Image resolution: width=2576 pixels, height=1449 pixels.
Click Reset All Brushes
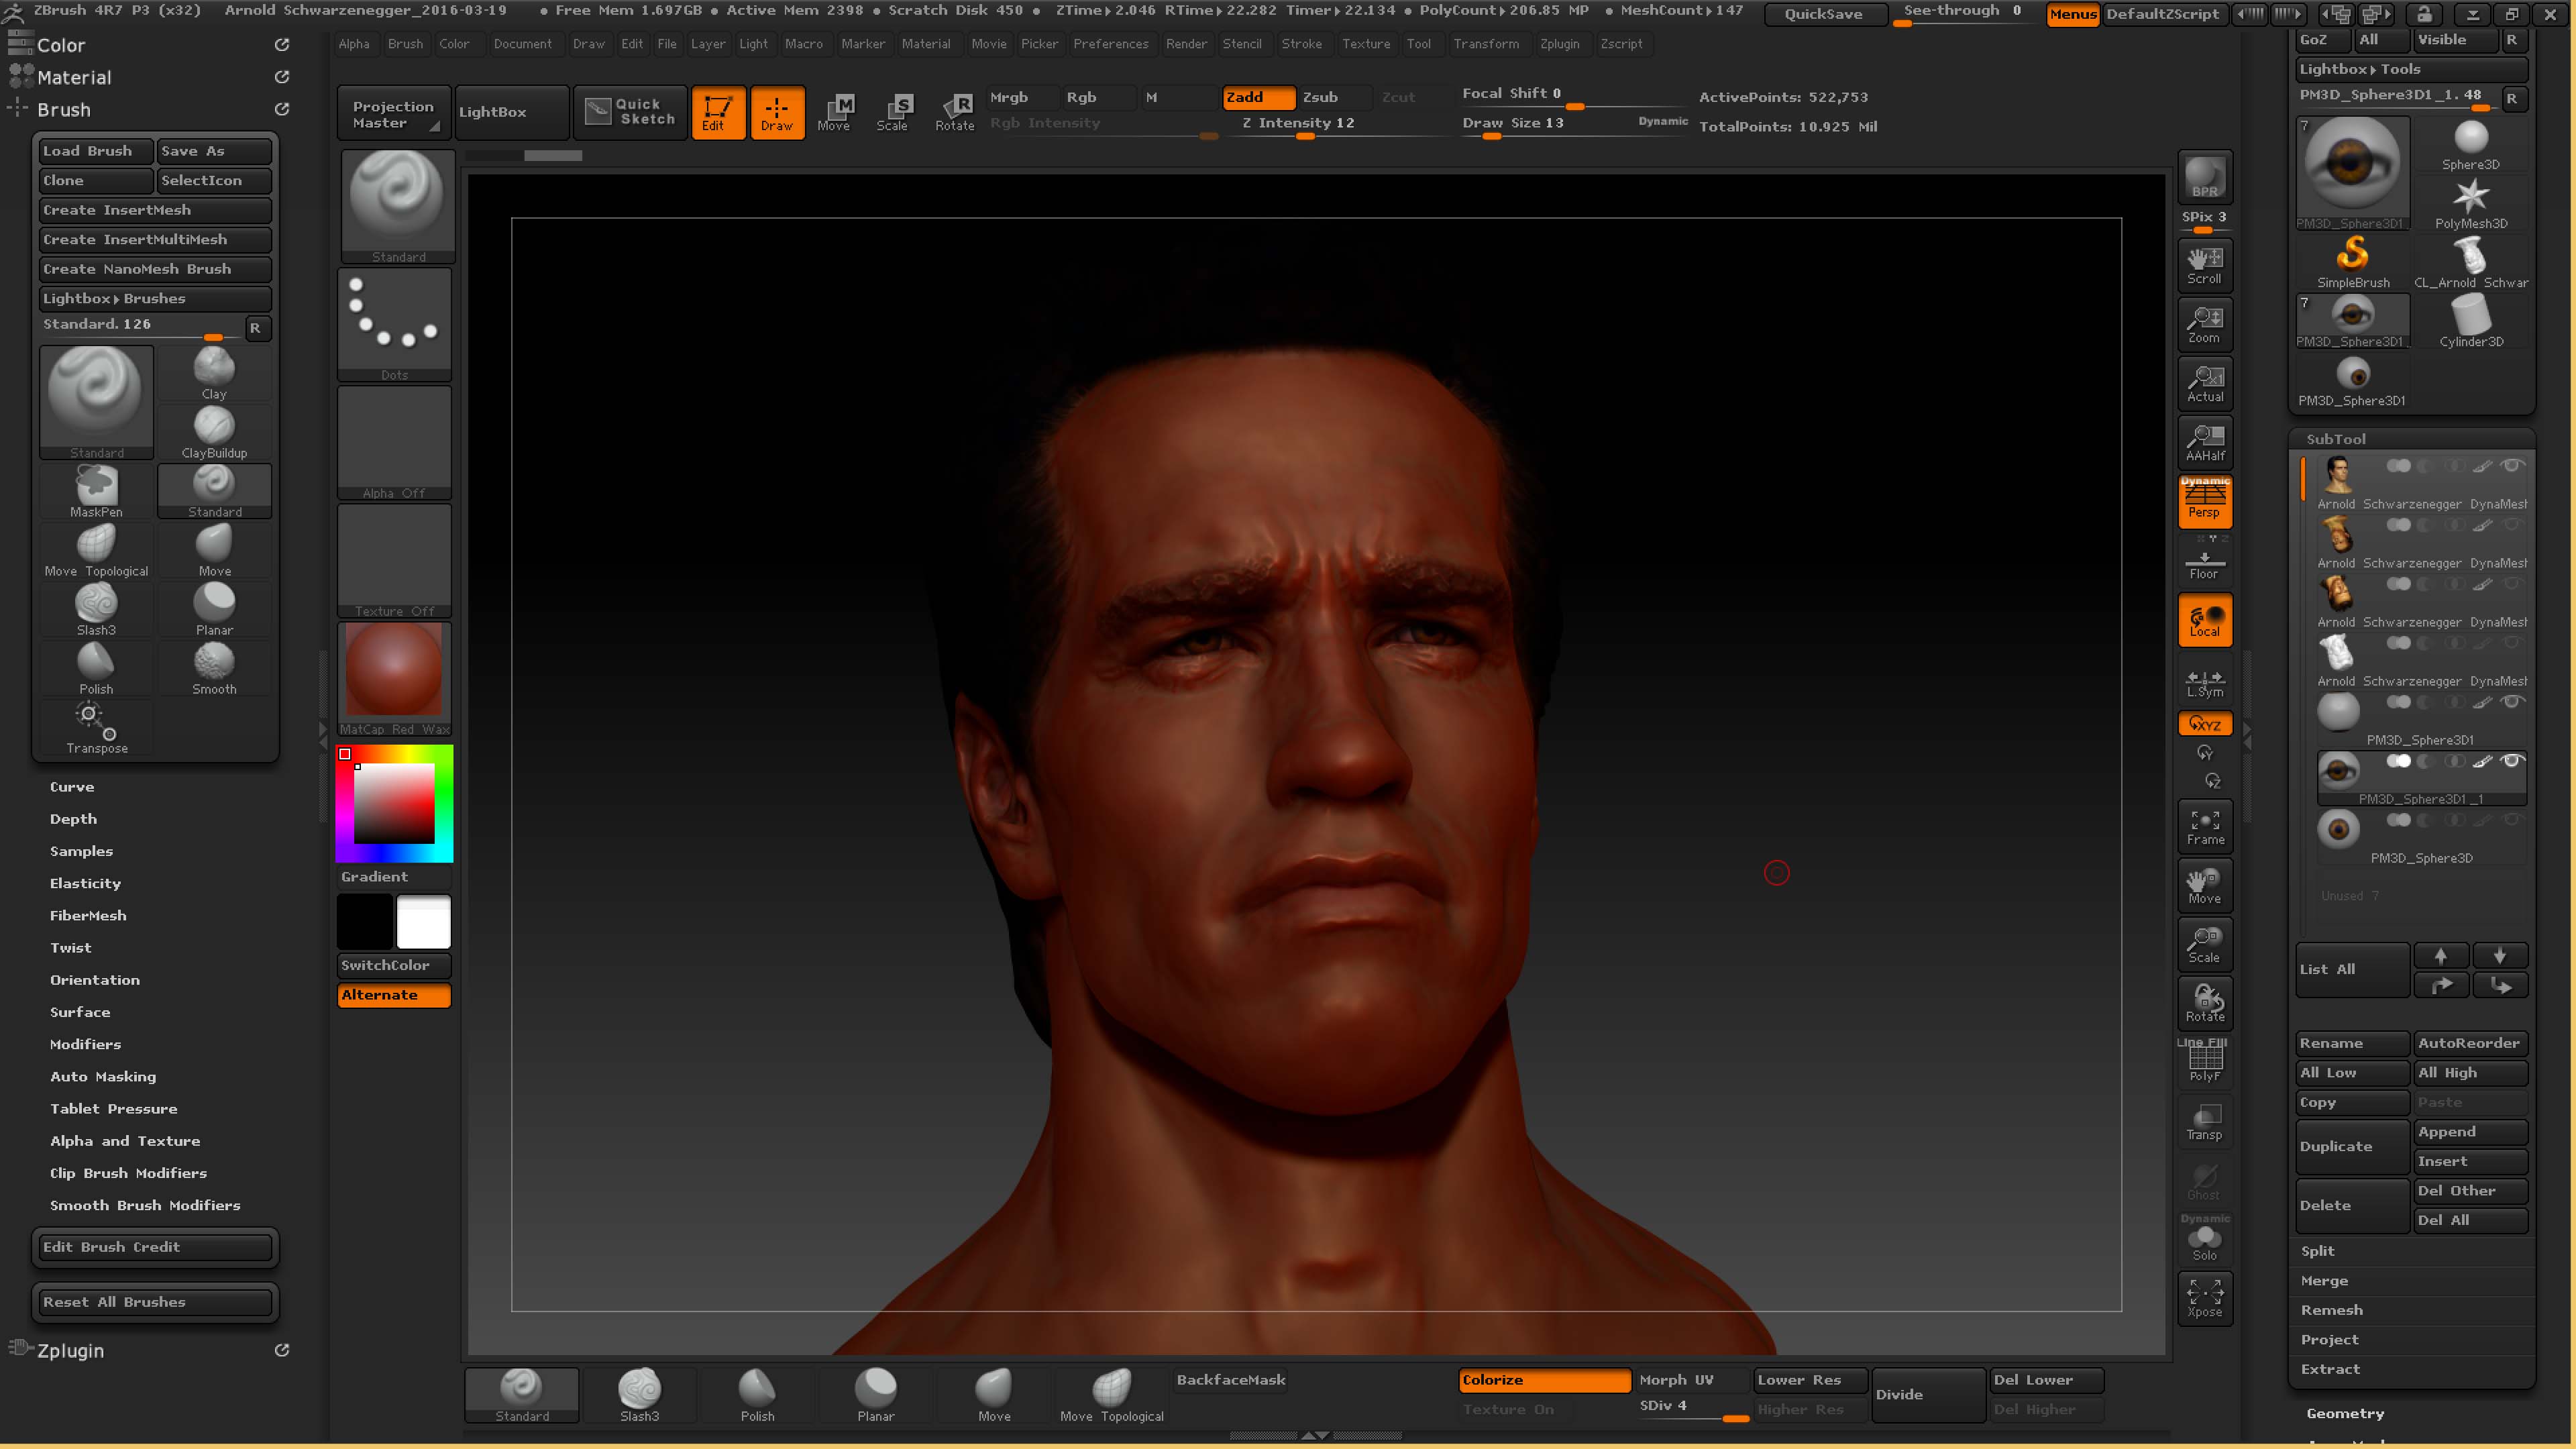(155, 1302)
